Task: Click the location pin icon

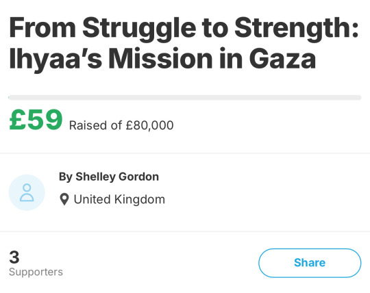Action: pos(64,199)
